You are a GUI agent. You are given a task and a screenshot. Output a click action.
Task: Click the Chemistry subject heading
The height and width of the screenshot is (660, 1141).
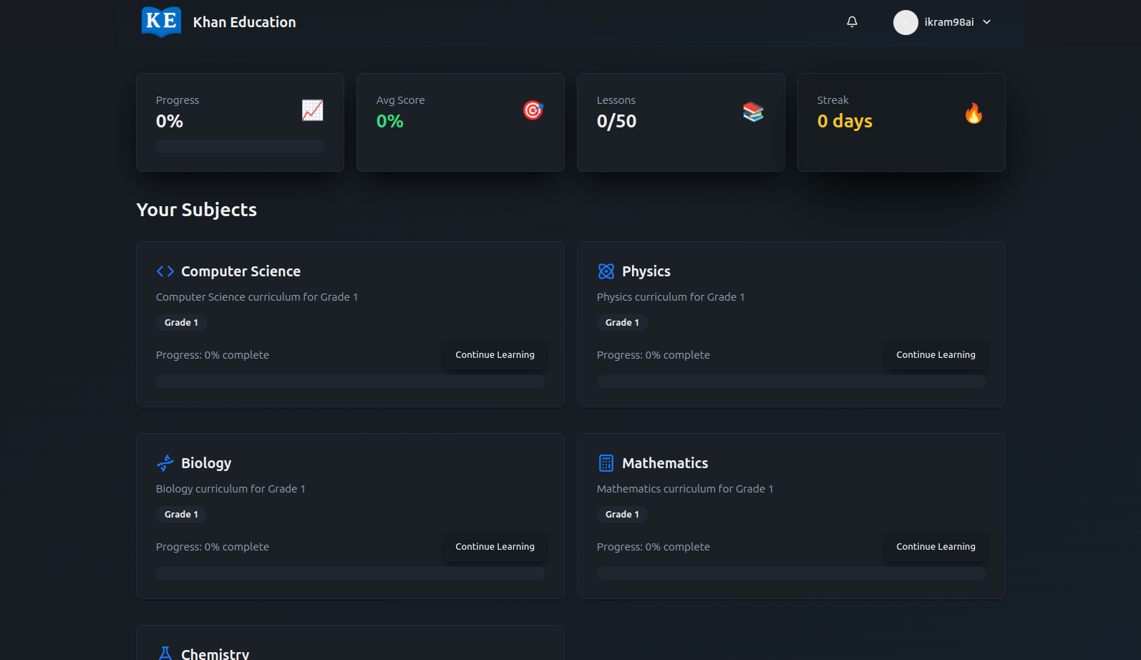pos(215,654)
